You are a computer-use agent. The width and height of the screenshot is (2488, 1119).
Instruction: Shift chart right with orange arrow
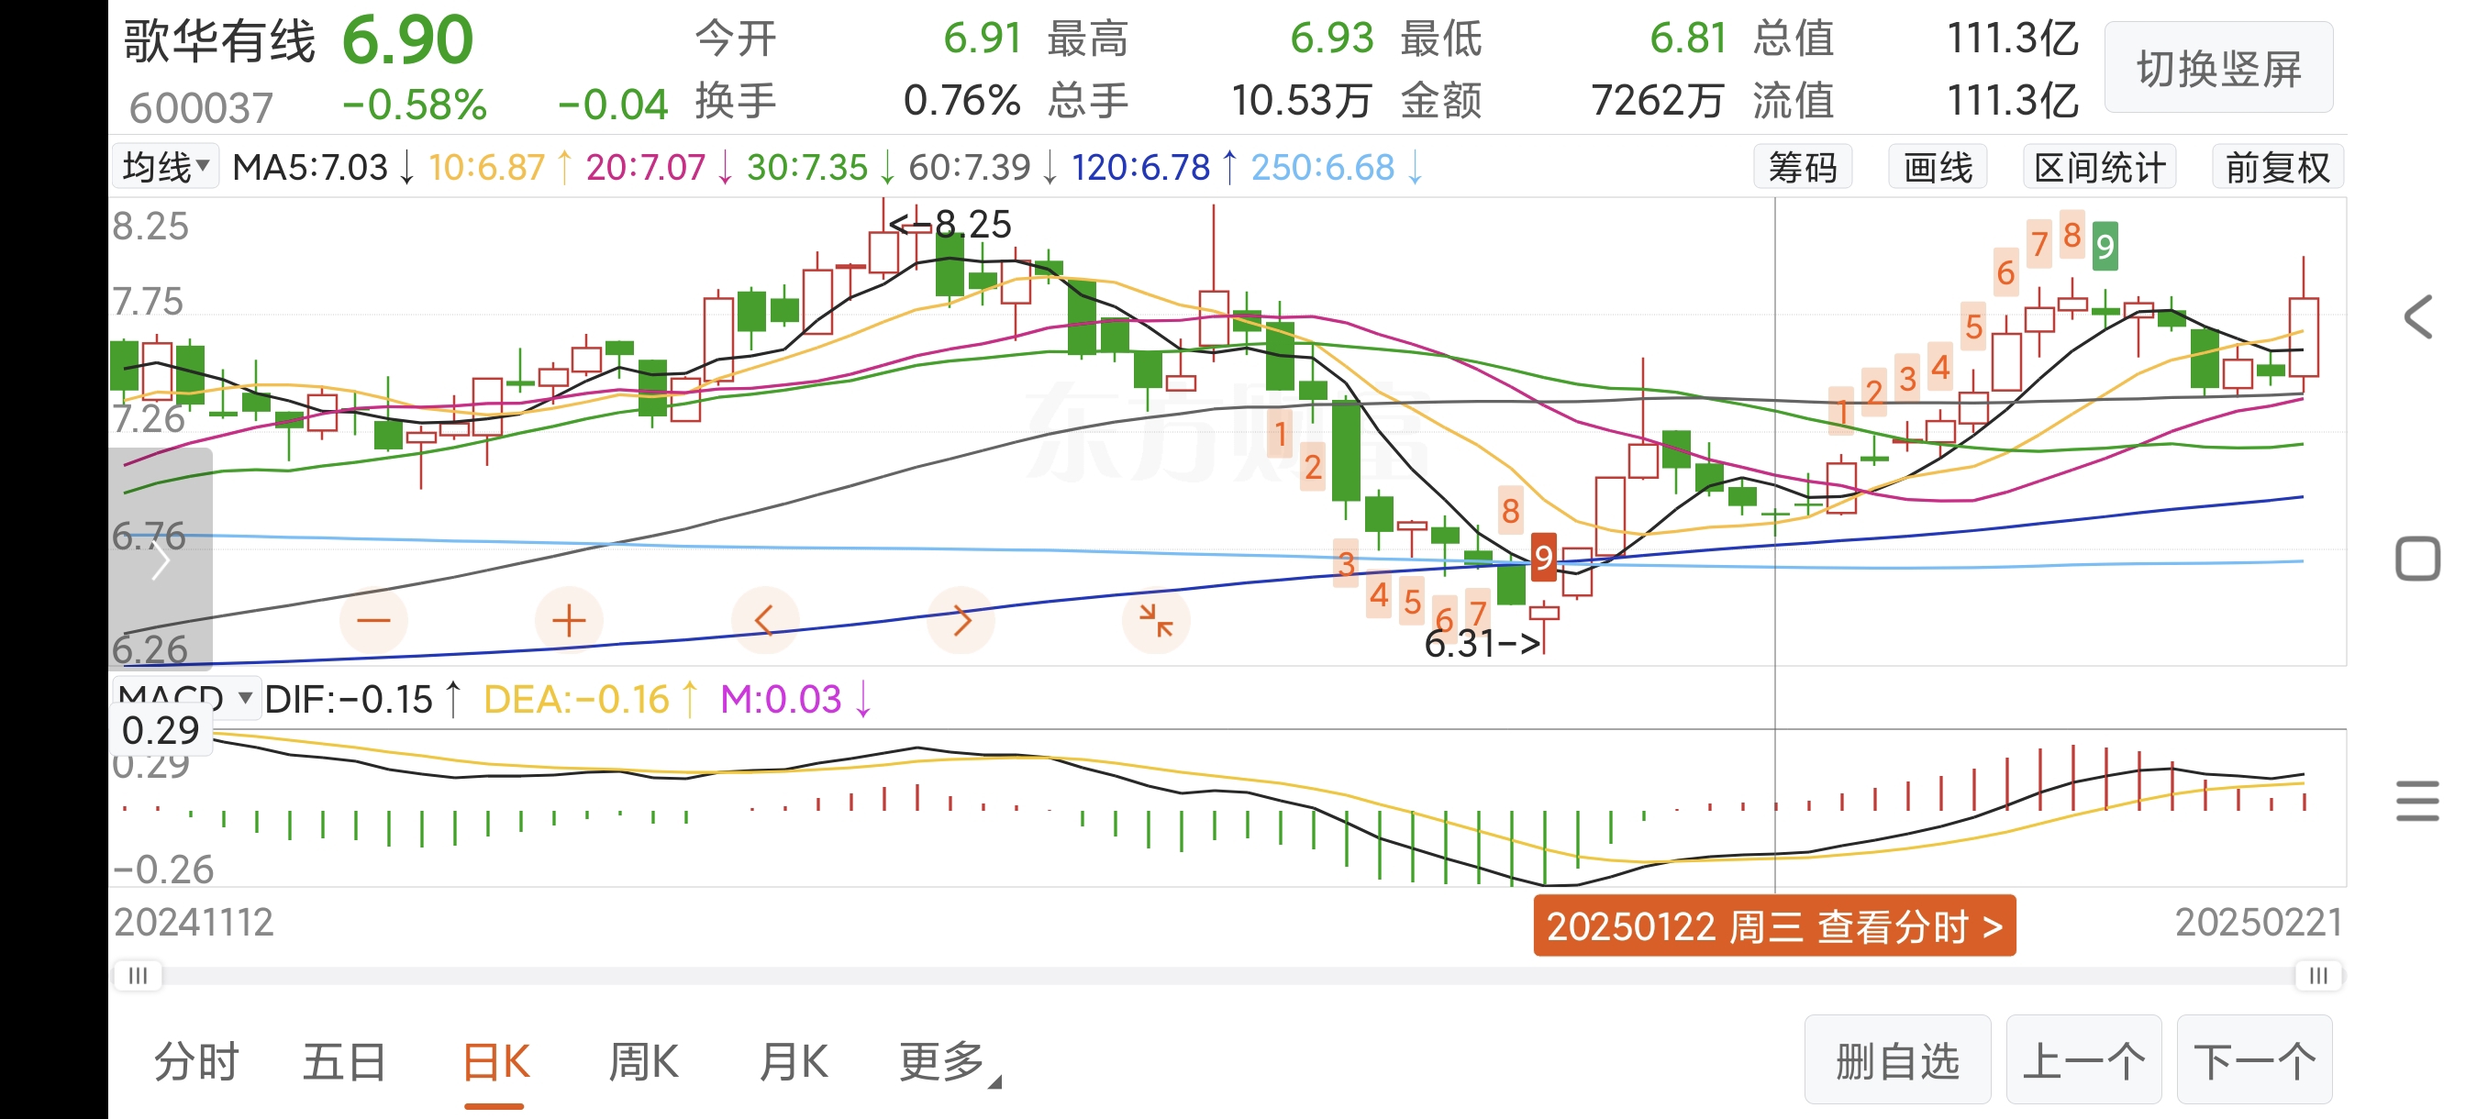pyautogui.click(x=961, y=620)
